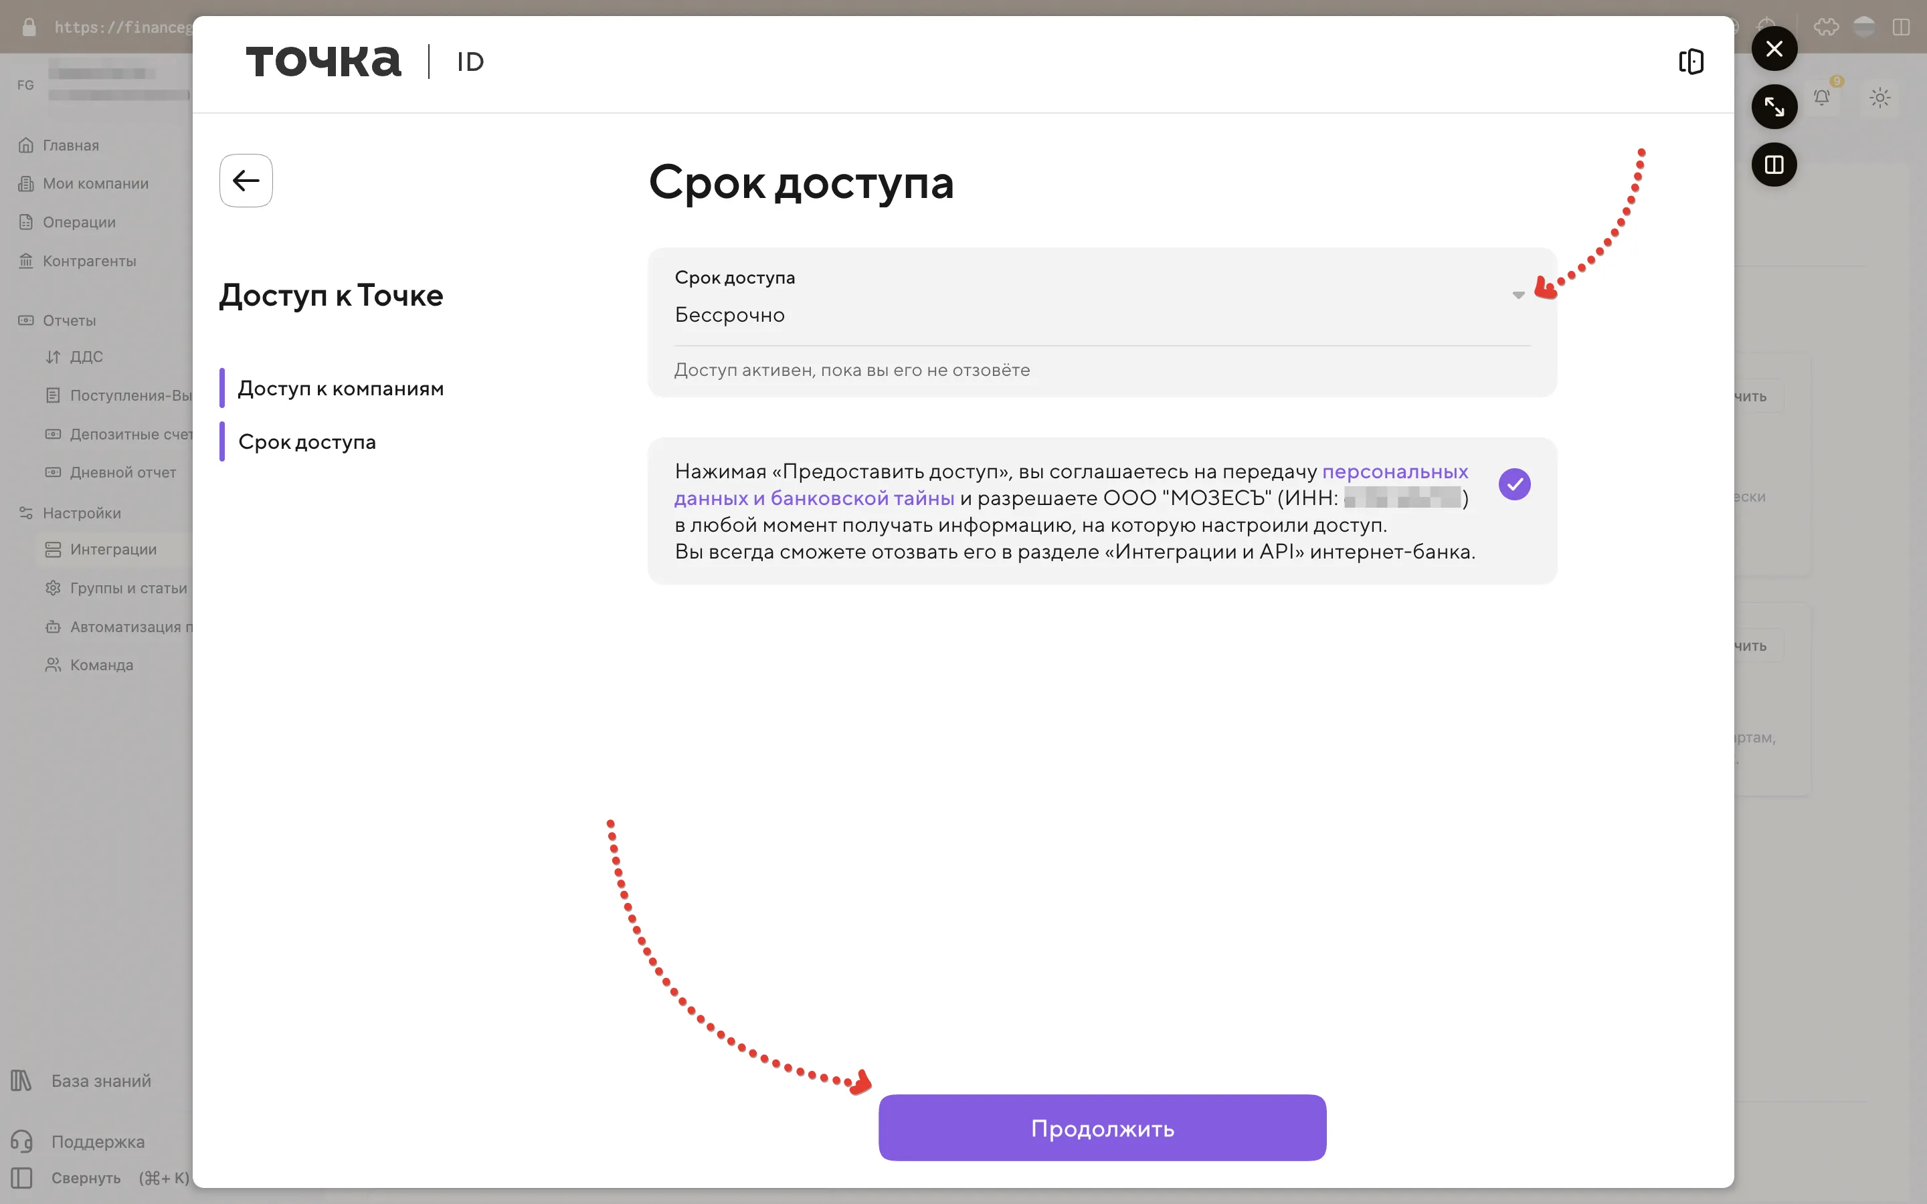
Task: Open Мои компании in the left menu
Action: pyautogui.click(x=96, y=183)
